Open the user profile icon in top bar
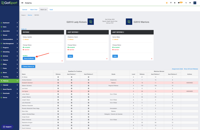This screenshot has width=200, height=130. (175, 3)
